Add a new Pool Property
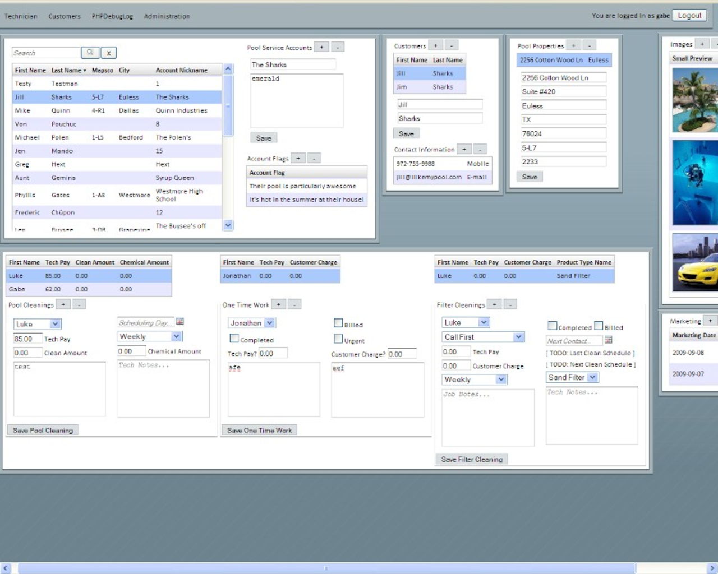The width and height of the screenshot is (718, 574). tap(573, 46)
